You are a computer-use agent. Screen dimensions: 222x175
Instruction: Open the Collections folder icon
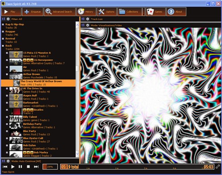(x=122, y=12)
